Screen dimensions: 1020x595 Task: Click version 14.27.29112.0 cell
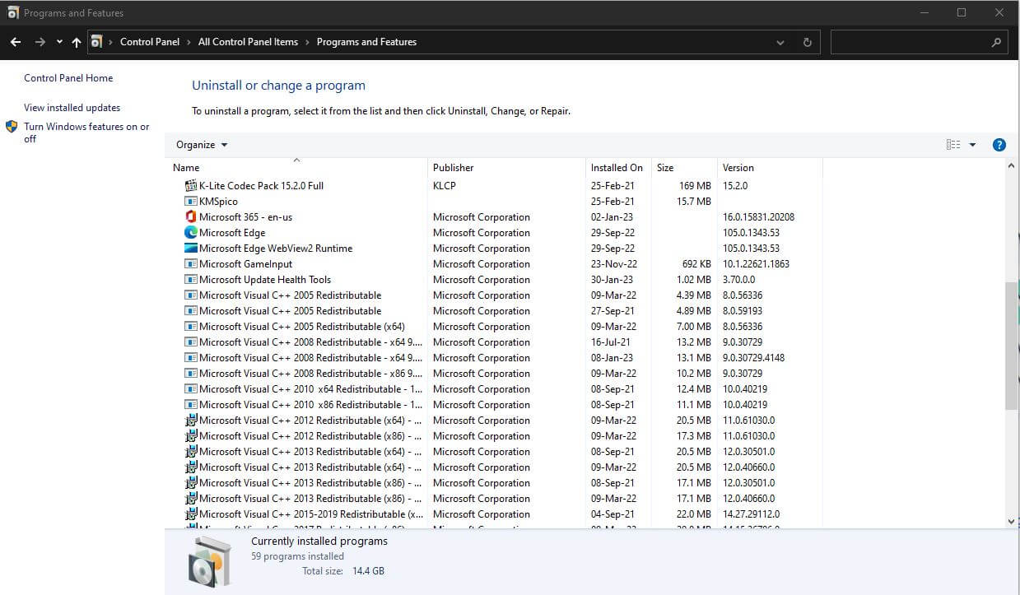point(751,514)
